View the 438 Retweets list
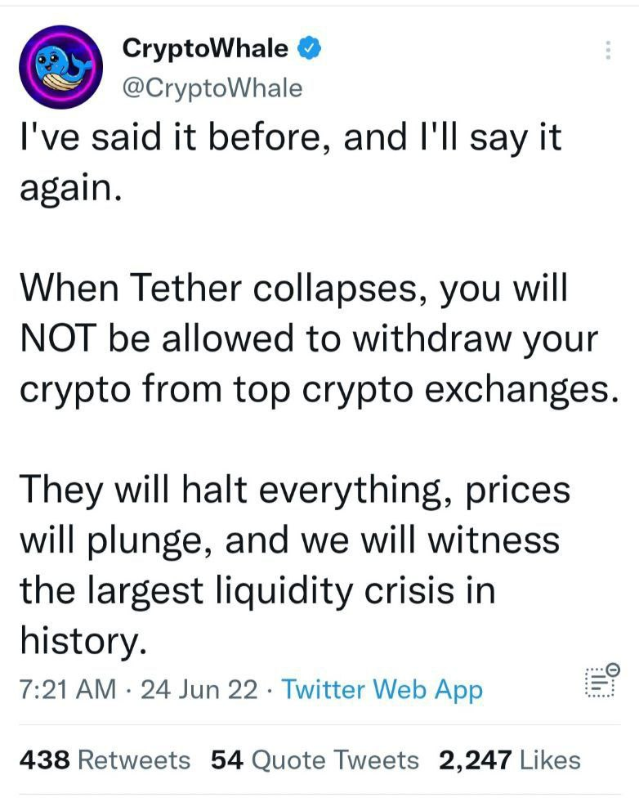639x802 pixels. (x=104, y=760)
